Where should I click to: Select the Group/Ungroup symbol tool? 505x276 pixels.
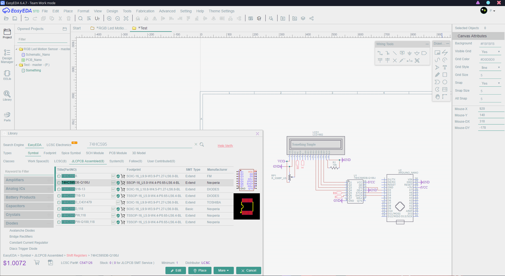point(417,60)
